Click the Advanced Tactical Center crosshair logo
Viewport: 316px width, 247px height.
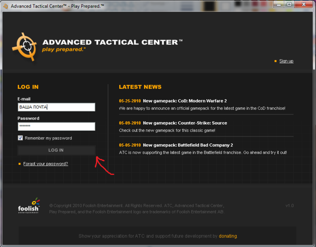[x=24, y=46]
